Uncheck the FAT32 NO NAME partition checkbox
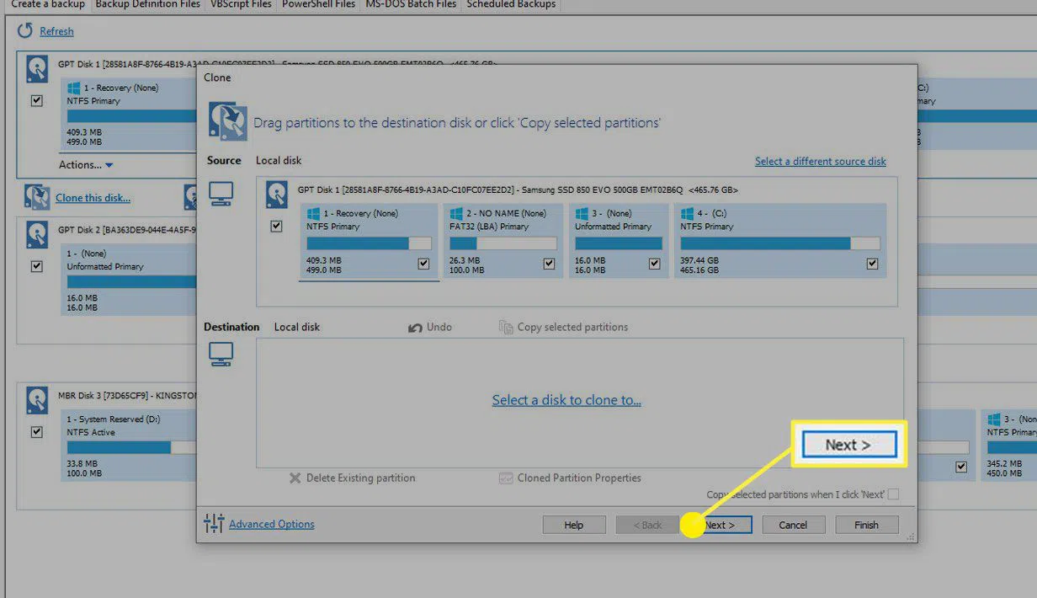This screenshot has height=598, width=1037. click(549, 264)
